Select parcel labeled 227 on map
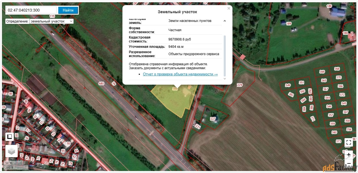358x173 pixels. pos(213,119)
